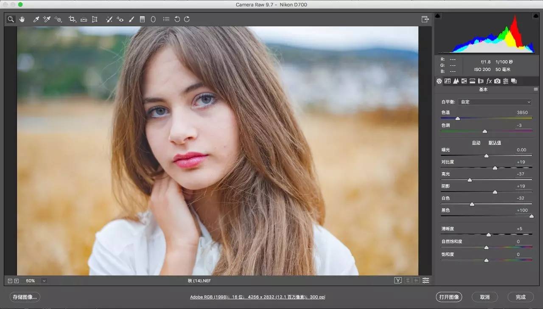Screen dimensions: 543x309
Task: Toggle highlight clipping warning
Action: (x=535, y=16)
